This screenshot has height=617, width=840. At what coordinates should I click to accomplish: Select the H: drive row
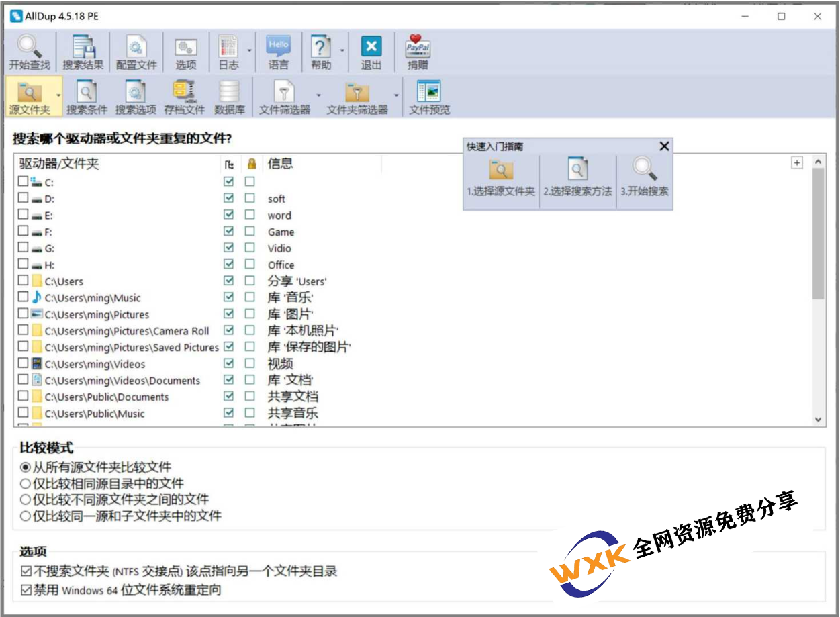(412, 265)
